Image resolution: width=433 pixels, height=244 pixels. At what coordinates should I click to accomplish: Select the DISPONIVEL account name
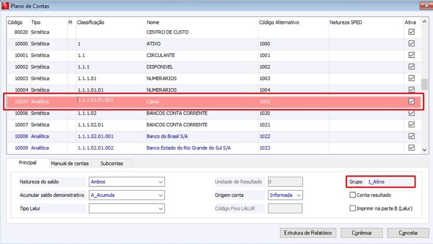[x=160, y=67]
